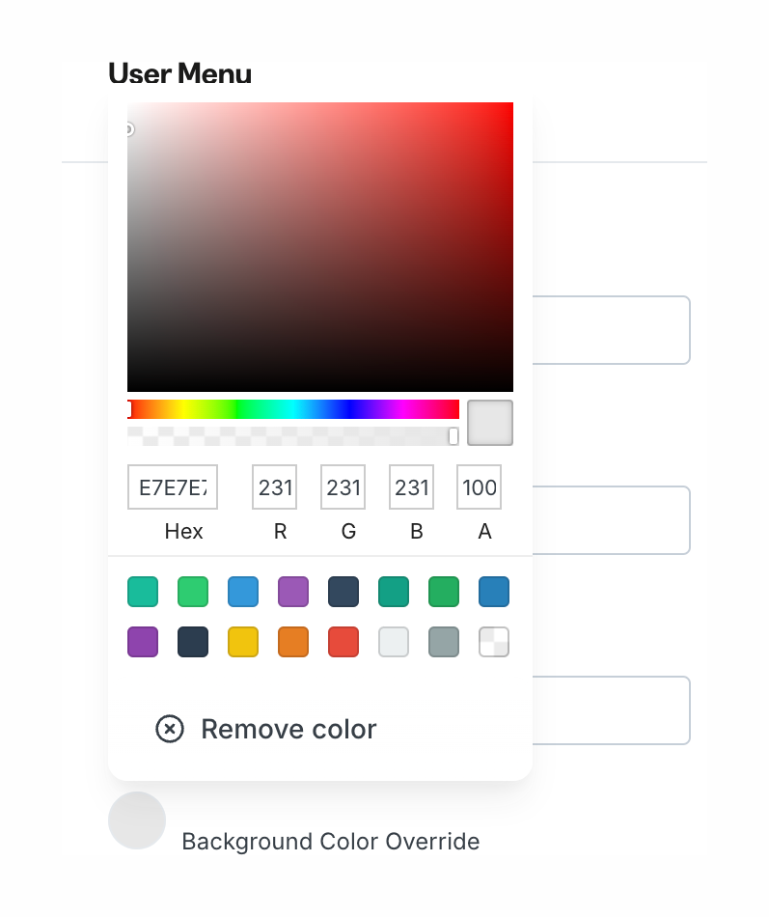Click the alpha transparency slider
769x917 pixels.
pos(289,436)
